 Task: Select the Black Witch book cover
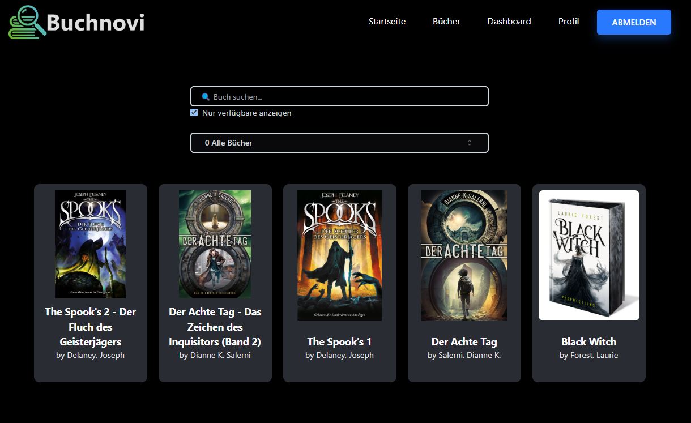click(588, 255)
